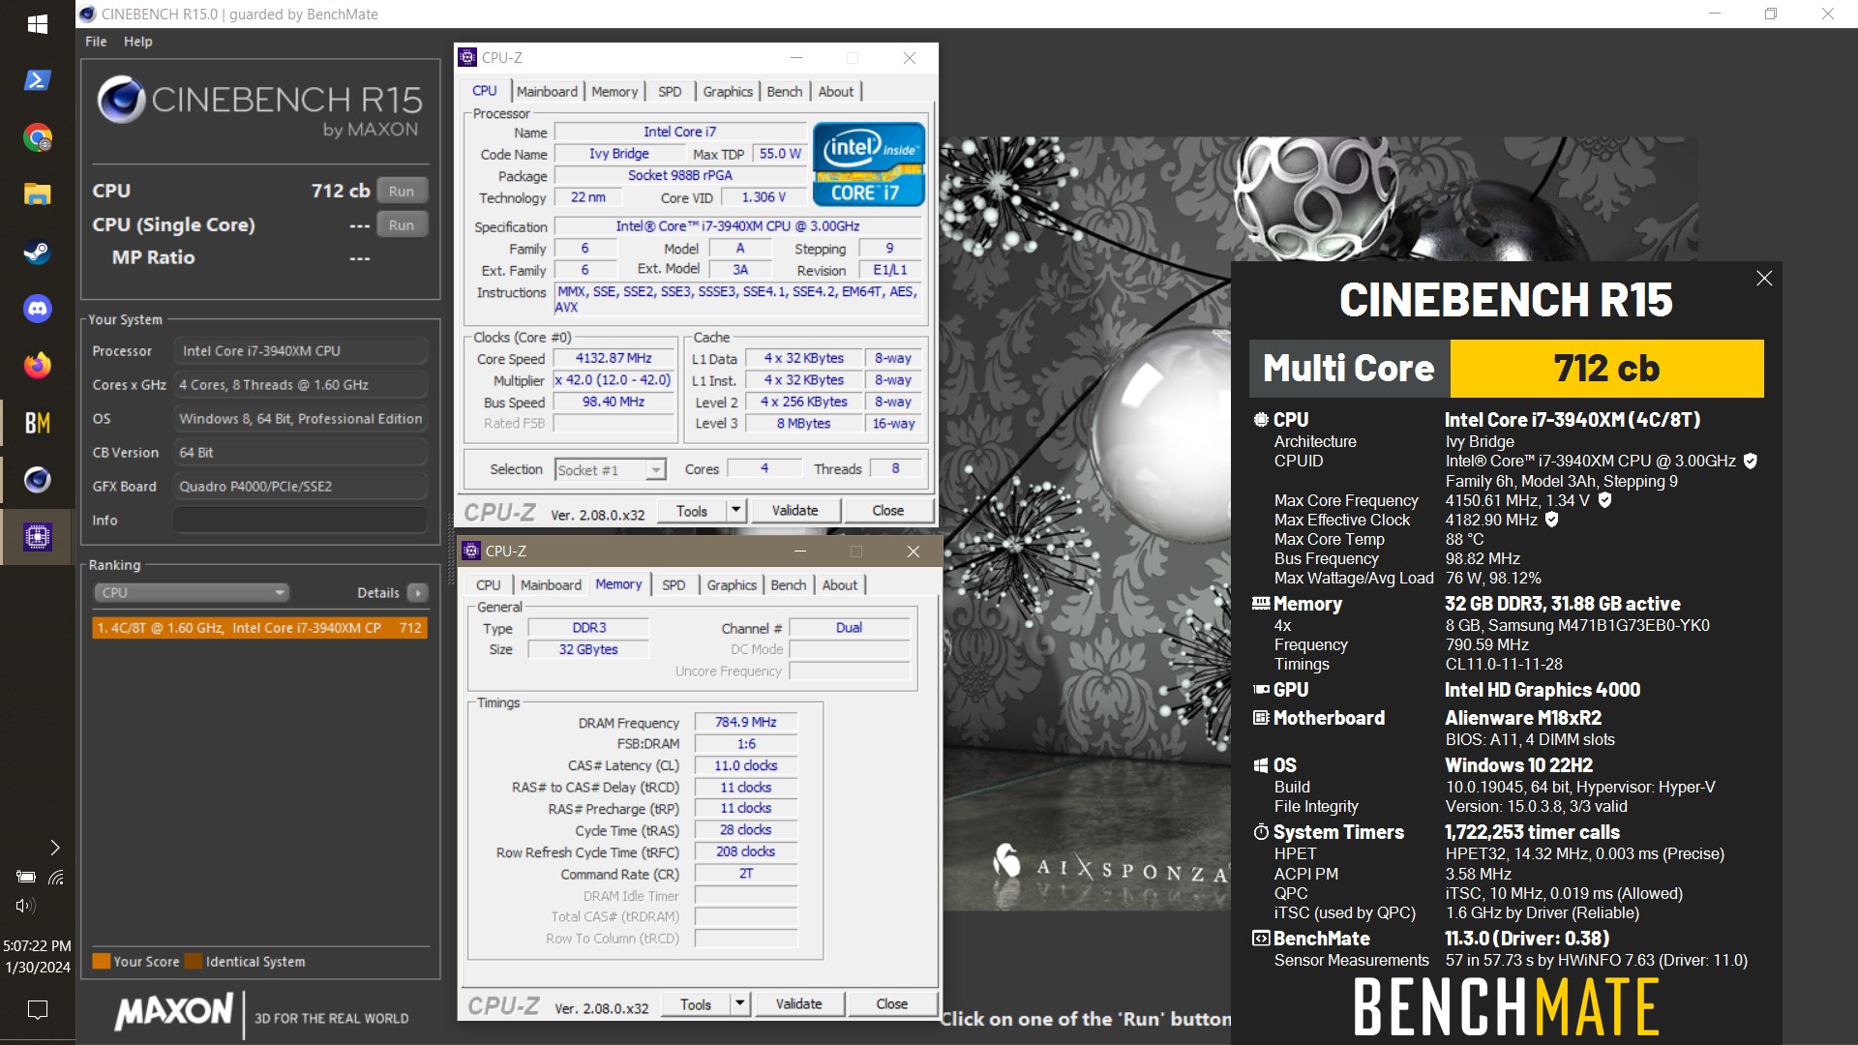
Task: Click the Multiplier value x 42.0
Action: [614, 380]
